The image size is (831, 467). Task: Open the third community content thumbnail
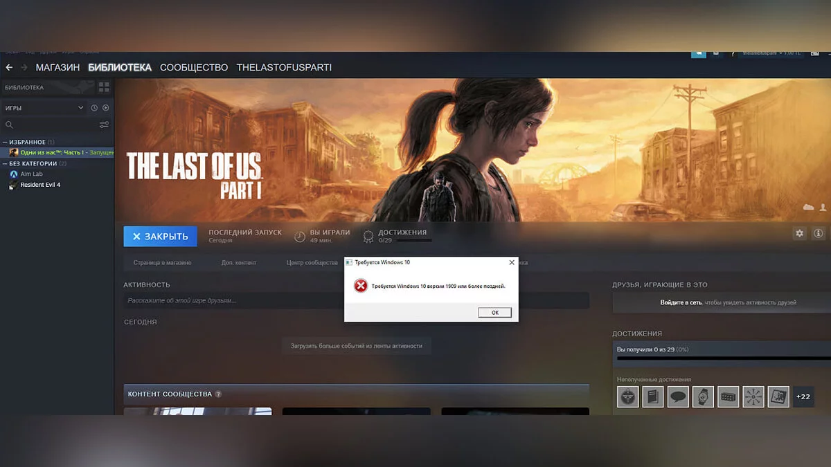point(515,411)
